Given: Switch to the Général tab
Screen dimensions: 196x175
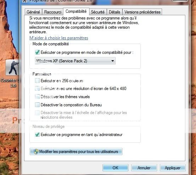Looking at the screenshot, I should 33,12.
